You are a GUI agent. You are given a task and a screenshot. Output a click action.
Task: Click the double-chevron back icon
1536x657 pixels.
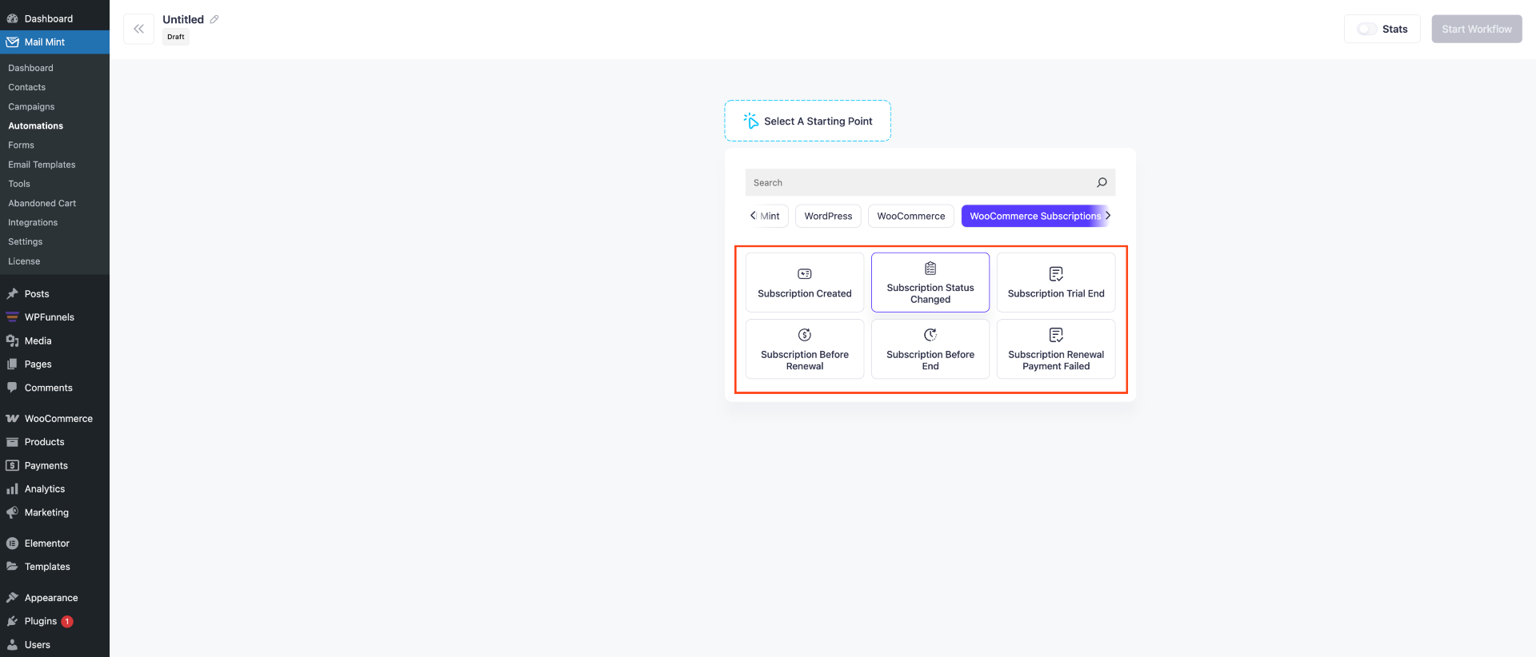click(138, 29)
